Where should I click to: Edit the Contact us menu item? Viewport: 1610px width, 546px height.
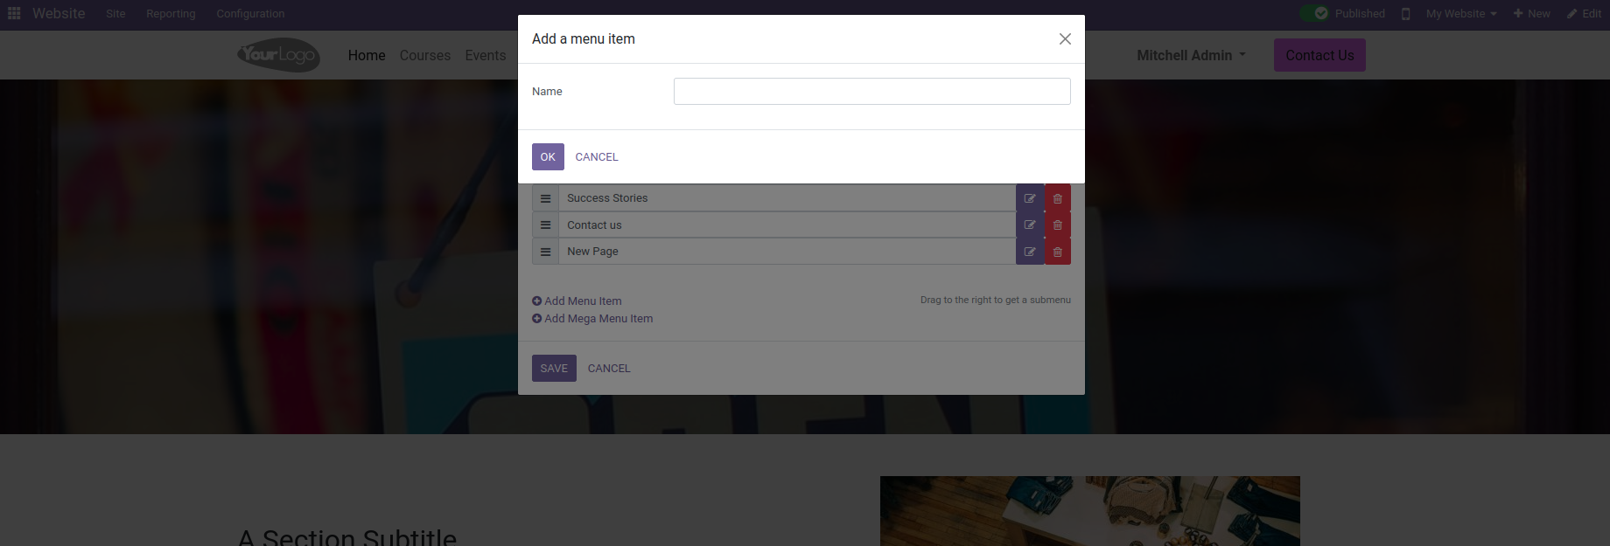click(1030, 225)
